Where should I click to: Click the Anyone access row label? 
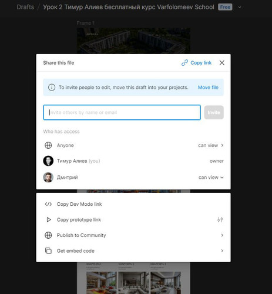click(65, 145)
